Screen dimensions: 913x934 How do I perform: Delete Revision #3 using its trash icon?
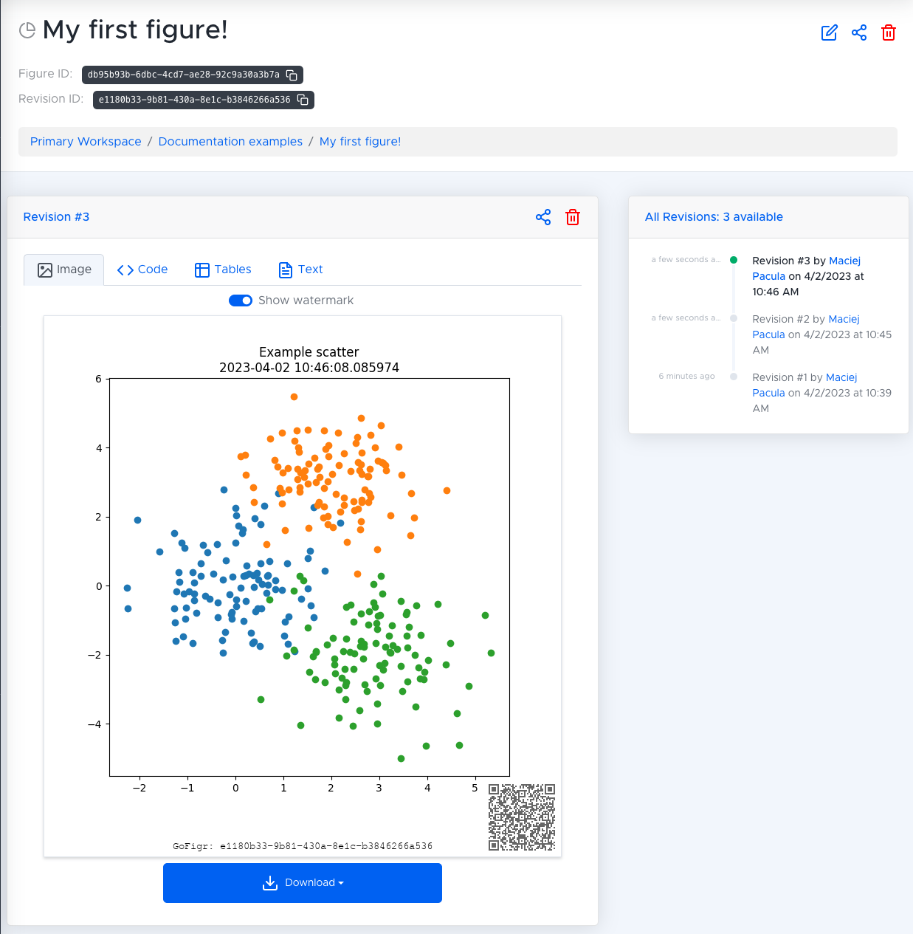pyautogui.click(x=573, y=217)
